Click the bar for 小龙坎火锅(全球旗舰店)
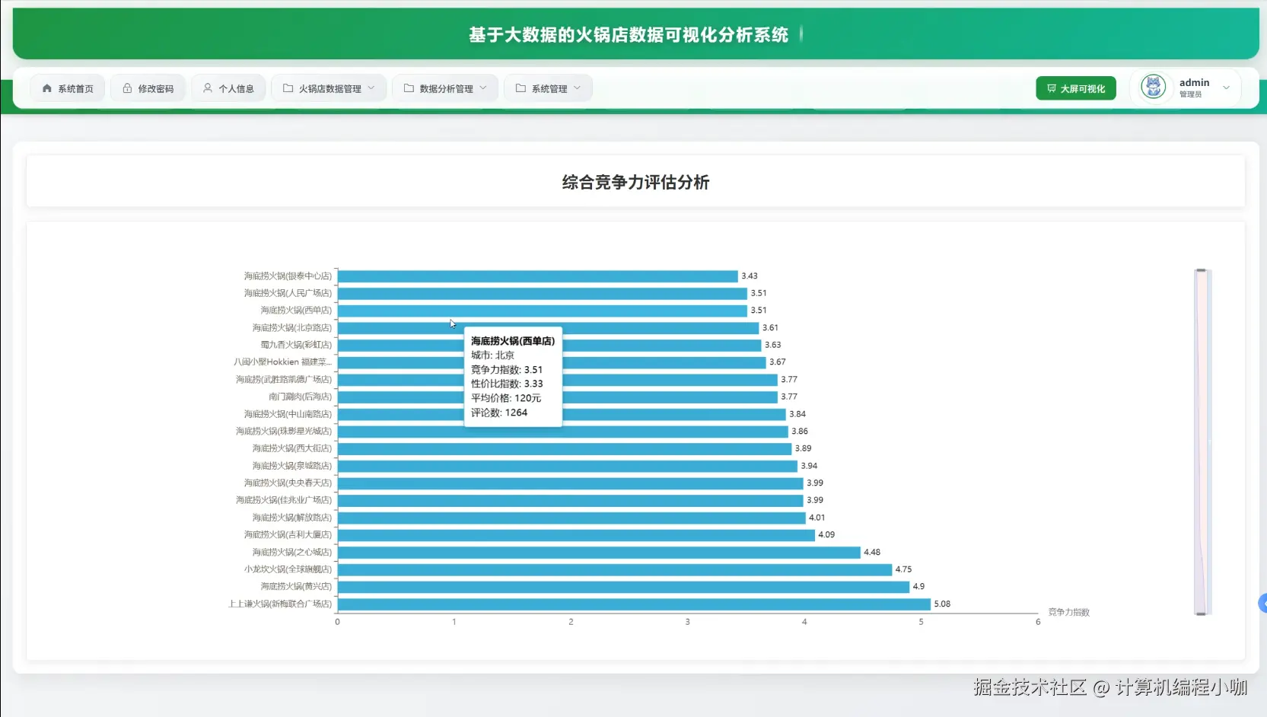1267x717 pixels. pos(615,569)
